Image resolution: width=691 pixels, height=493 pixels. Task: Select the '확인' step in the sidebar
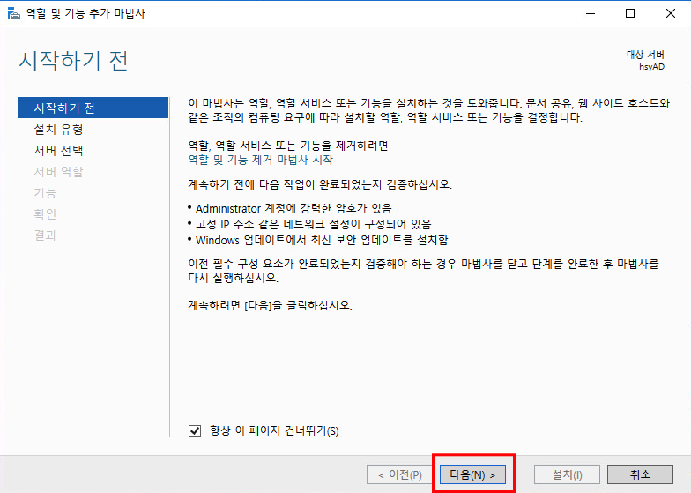pyautogui.click(x=45, y=213)
